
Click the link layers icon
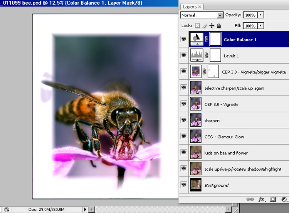250,200
